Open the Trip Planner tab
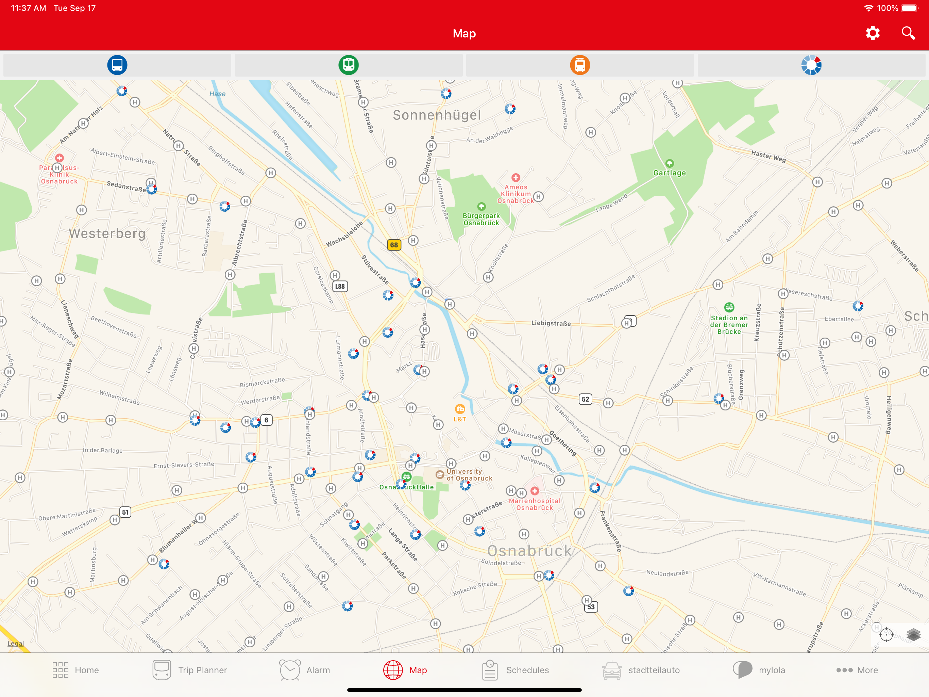The height and width of the screenshot is (697, 929). (190, 670)
